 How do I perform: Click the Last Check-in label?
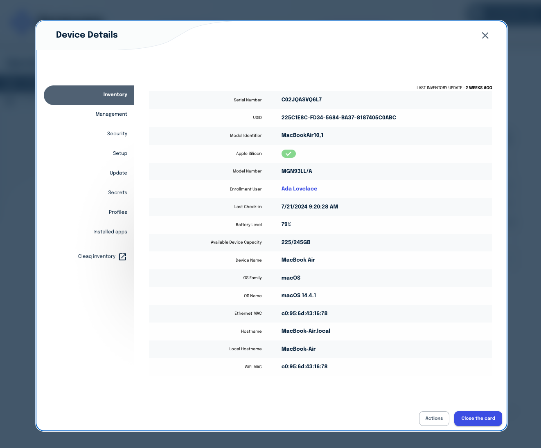coord(248,207)
